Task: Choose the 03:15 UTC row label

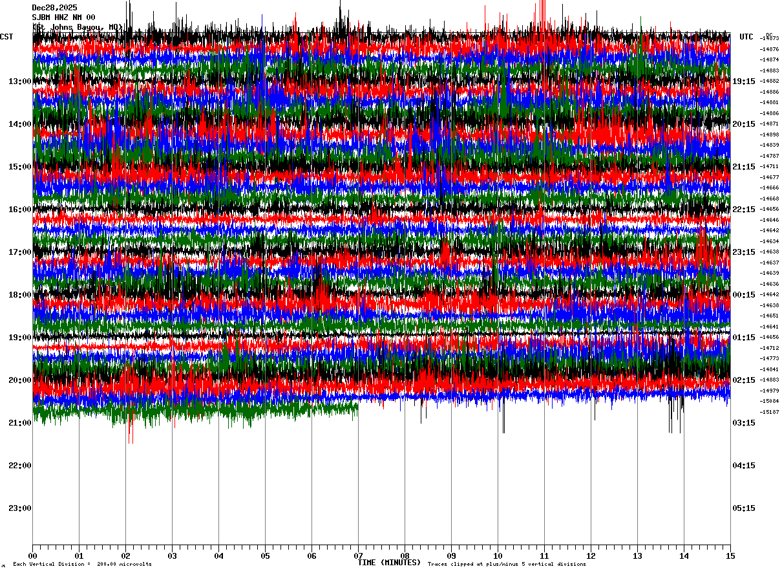Action: (744, 423)
